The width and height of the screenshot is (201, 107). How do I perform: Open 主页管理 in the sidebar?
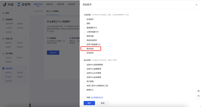tap(20, 28)
